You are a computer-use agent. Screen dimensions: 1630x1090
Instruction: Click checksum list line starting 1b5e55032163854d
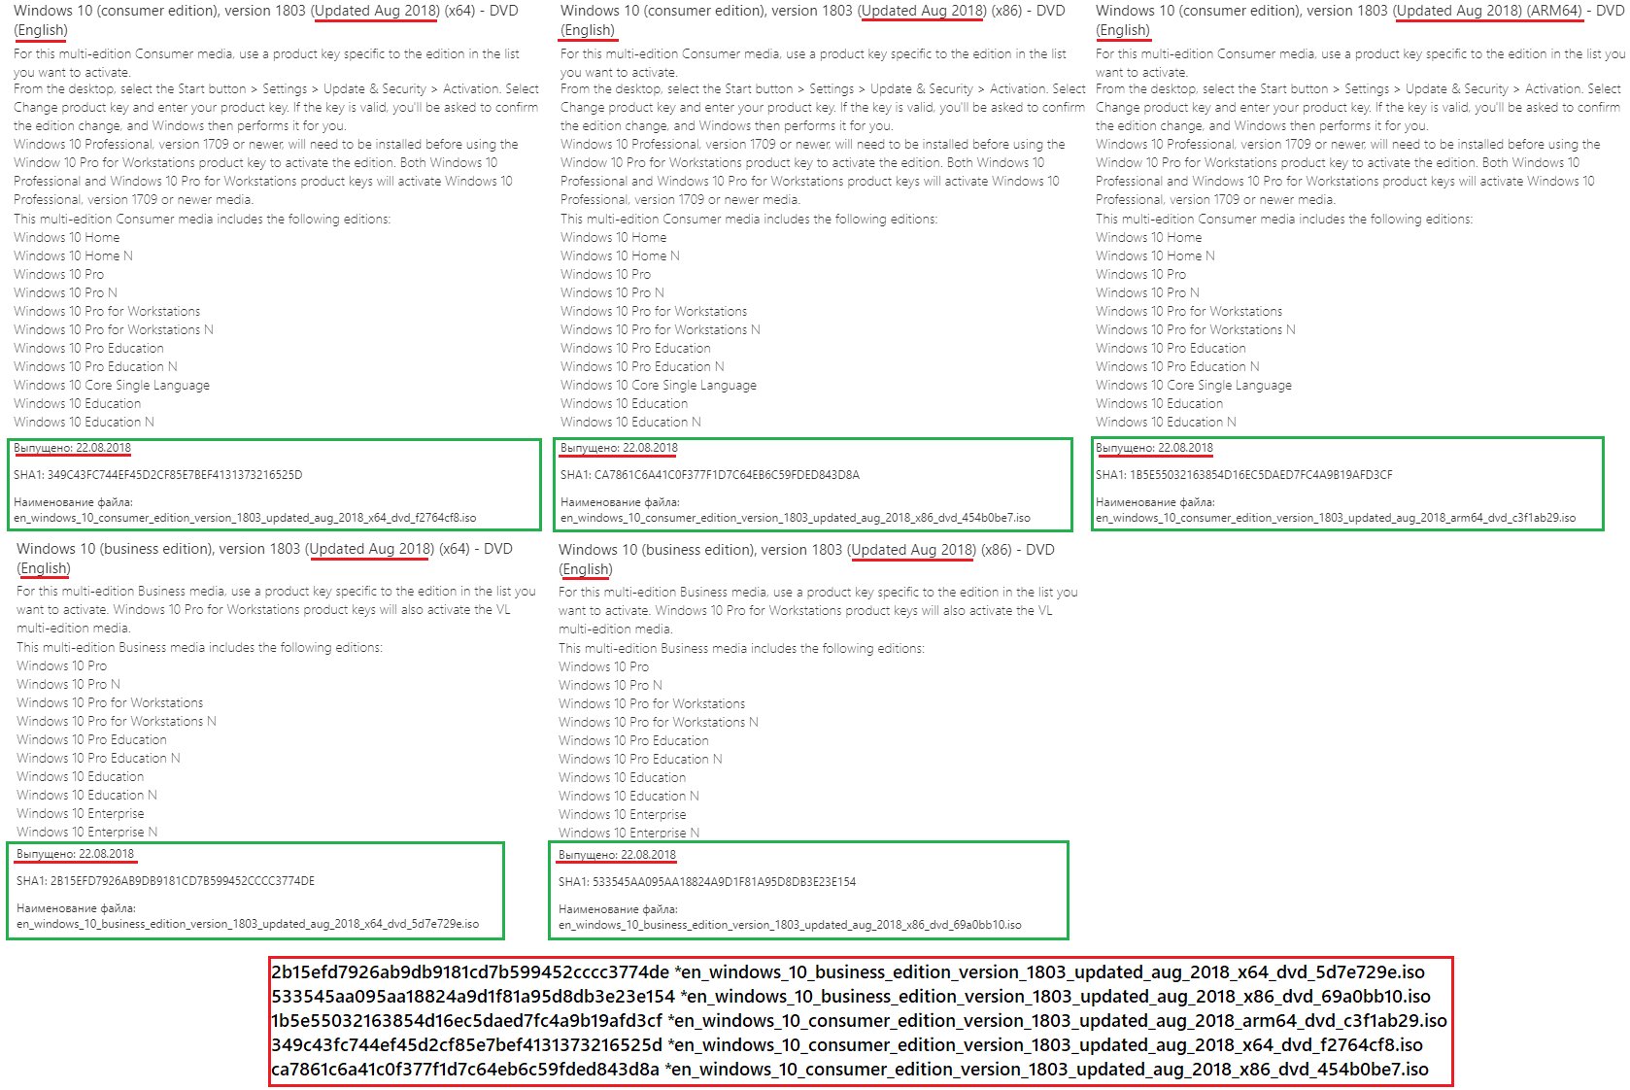(859, 1021)
